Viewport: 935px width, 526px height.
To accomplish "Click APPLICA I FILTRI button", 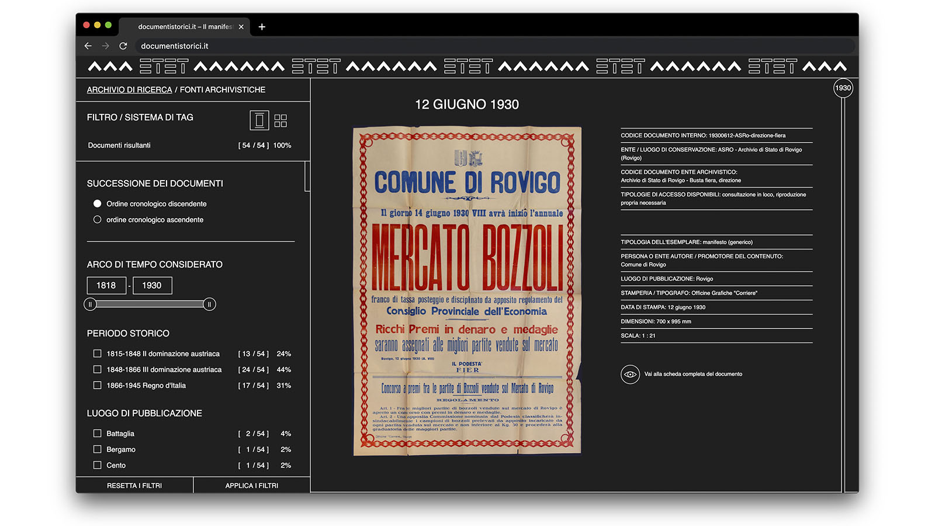I will pos(252,486).
